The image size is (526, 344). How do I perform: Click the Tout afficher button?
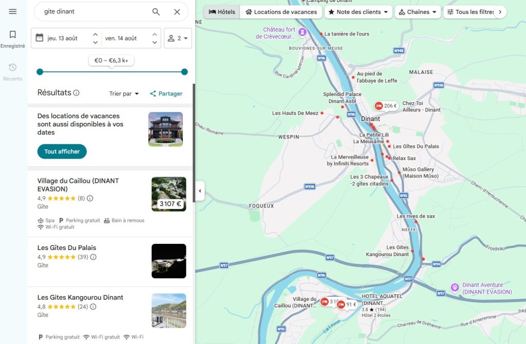(62, 151)
